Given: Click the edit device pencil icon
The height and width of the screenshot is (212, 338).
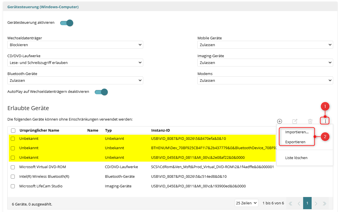Looking at the screenshot, I should 295,121.
